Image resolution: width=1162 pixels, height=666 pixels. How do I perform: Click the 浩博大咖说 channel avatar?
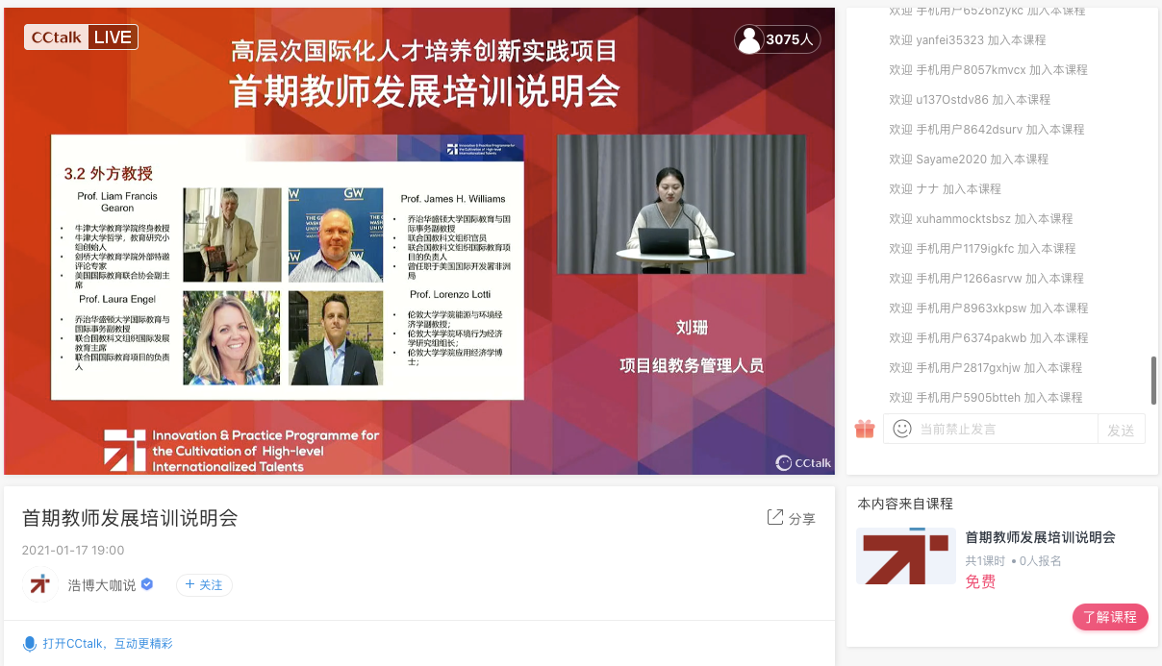(x=39, y=584)
